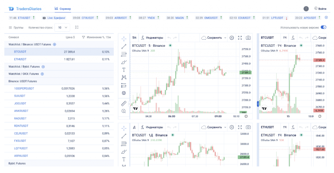Add symbol to Watchlist / Bybit: Futures
The width and height of the screenshot is (334, 173).
43,67
